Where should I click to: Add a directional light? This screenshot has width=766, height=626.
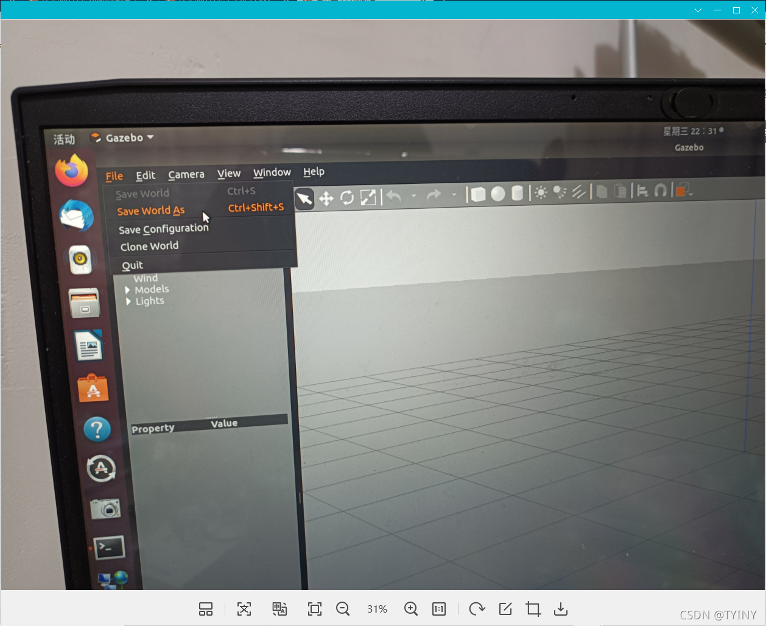click(x=578, y=192)
